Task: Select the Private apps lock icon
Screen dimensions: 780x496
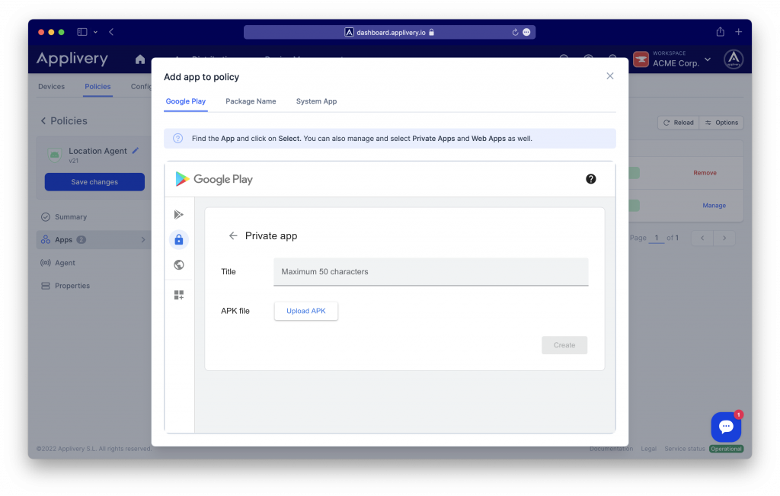Action: tap(178, 240)
